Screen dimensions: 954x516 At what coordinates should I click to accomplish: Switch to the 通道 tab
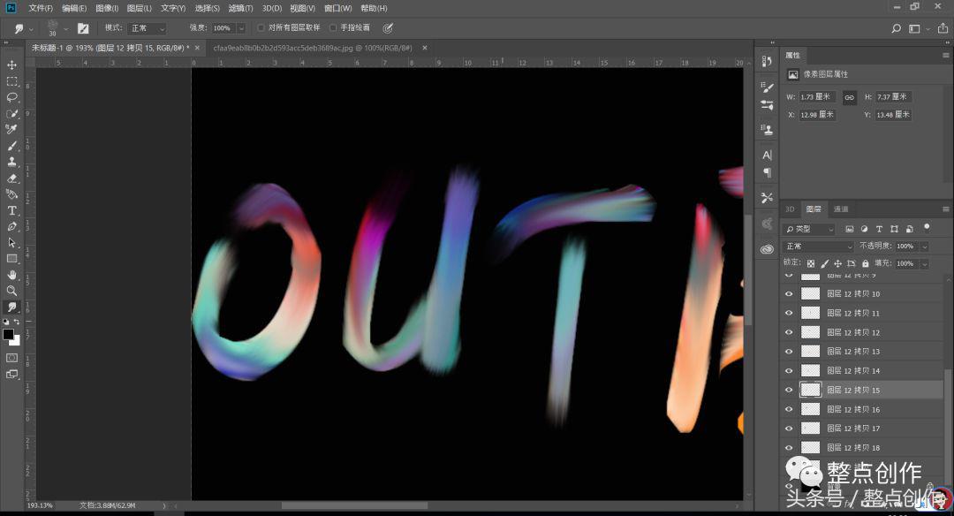[840, 209]
